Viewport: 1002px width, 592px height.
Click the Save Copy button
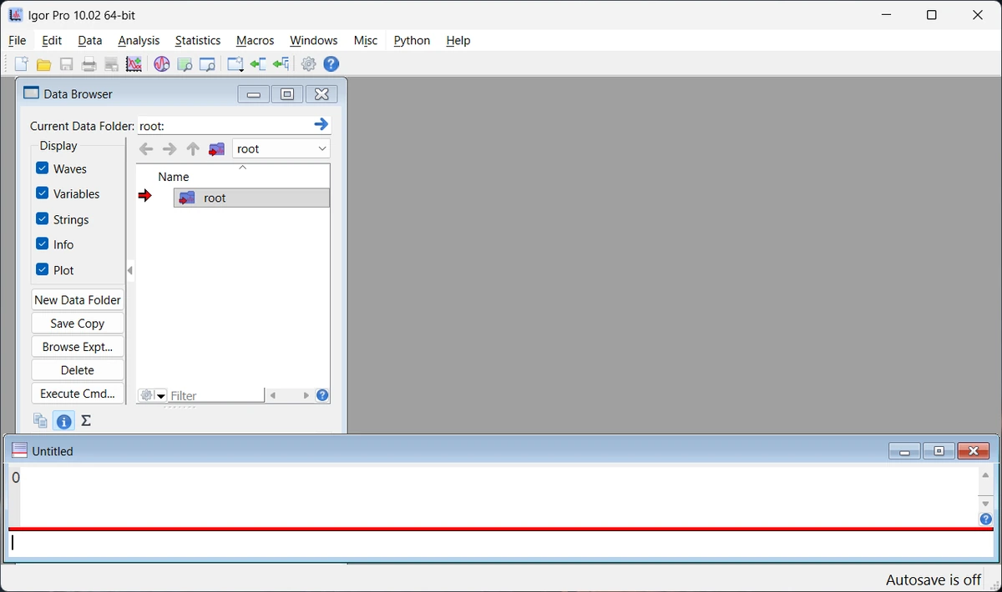pyautogui.click(x=78, y=323)
